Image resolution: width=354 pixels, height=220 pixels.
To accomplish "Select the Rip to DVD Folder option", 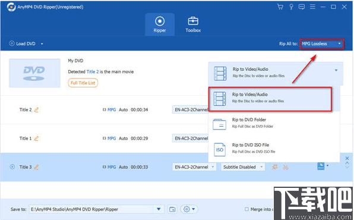I will point(274,124).
